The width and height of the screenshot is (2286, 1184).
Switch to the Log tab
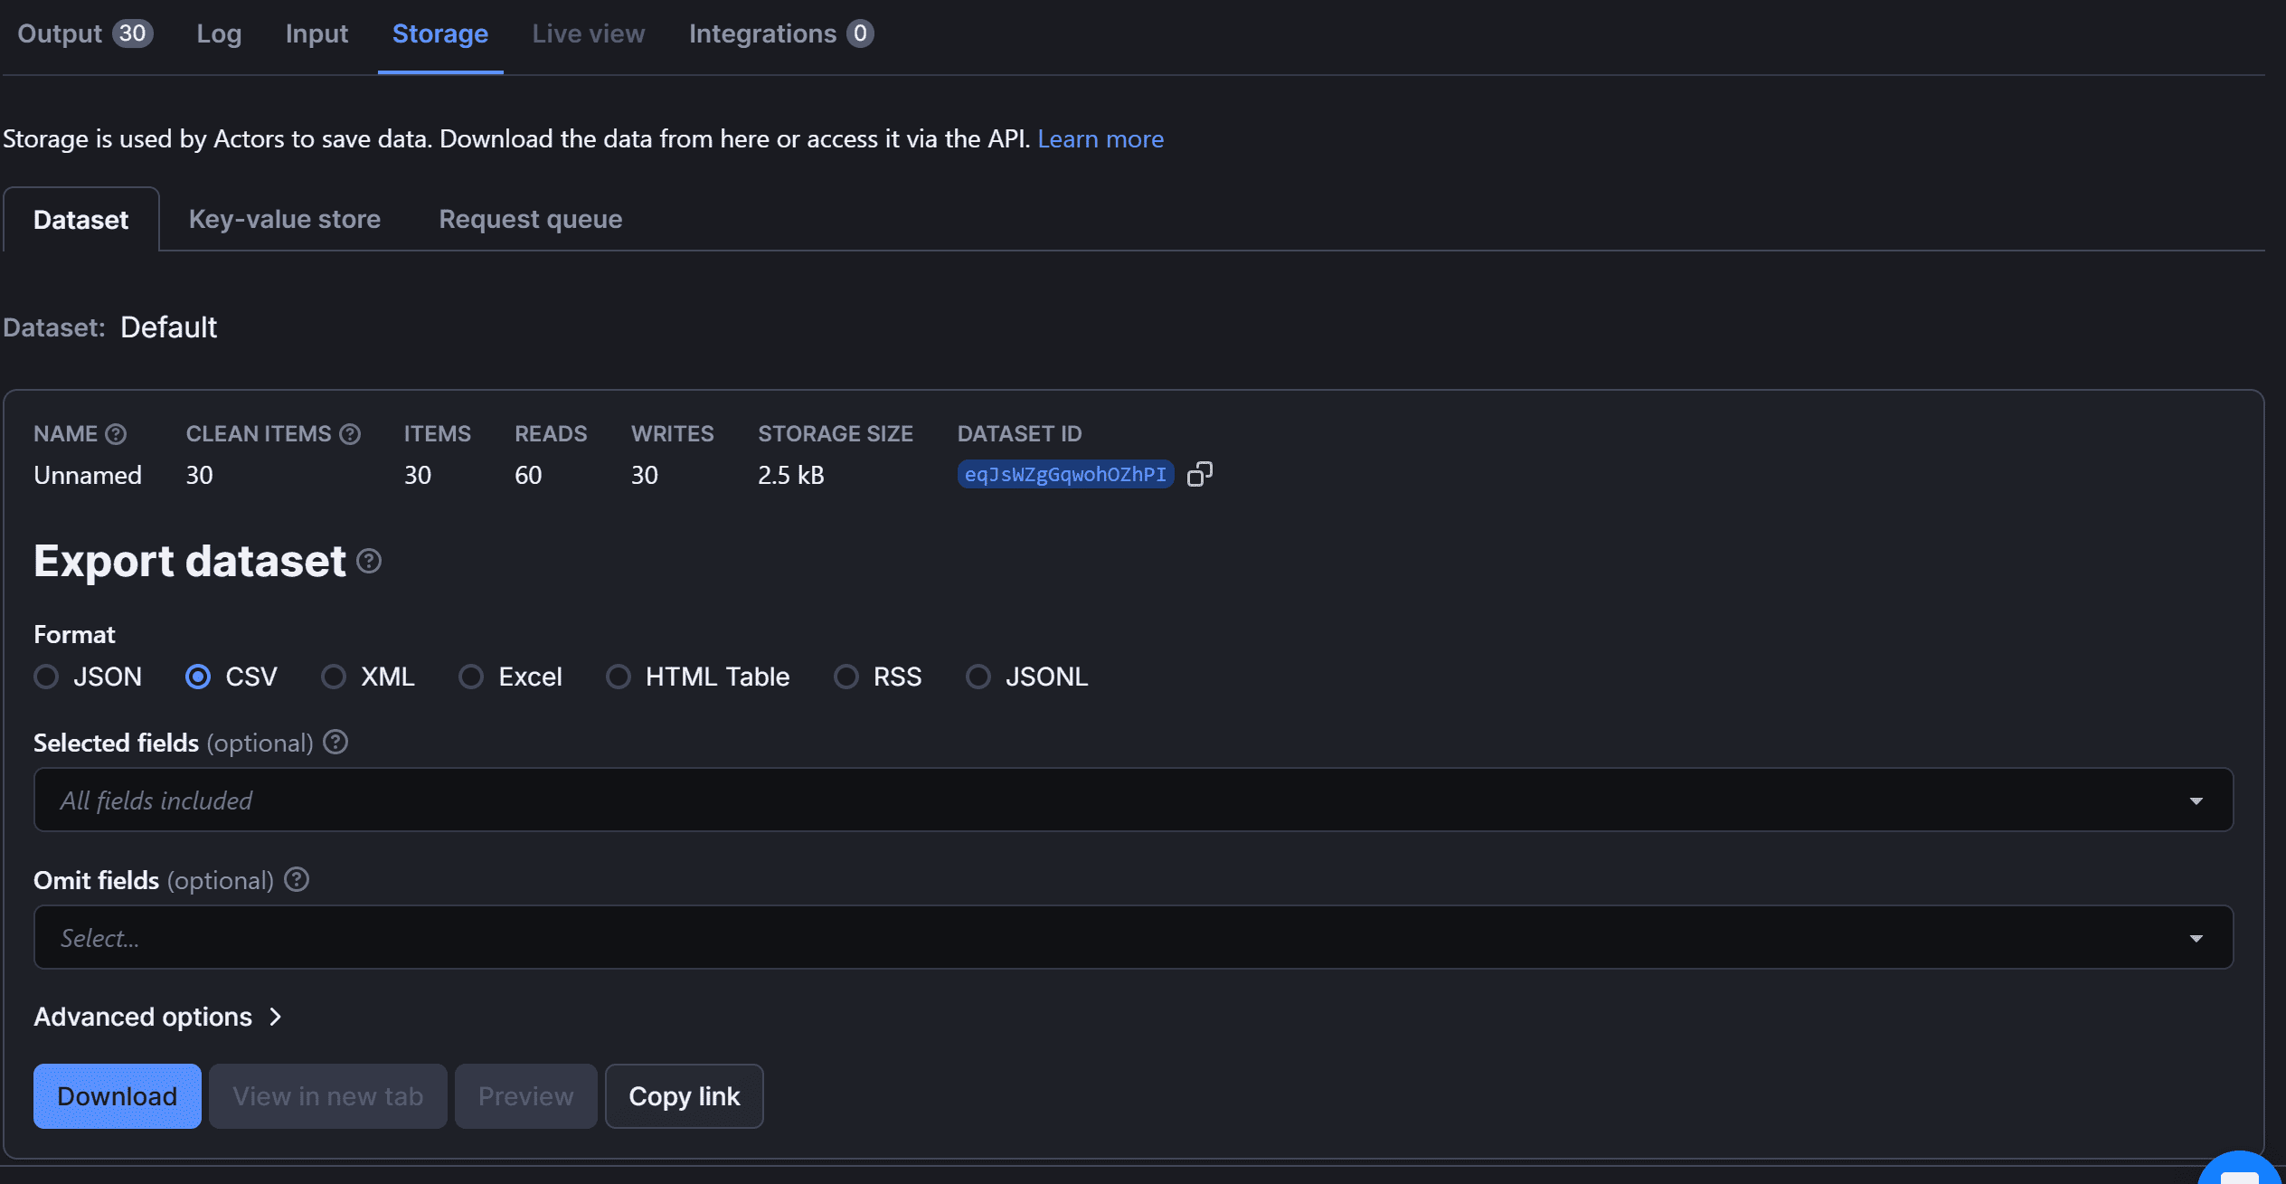coord(219,33)
